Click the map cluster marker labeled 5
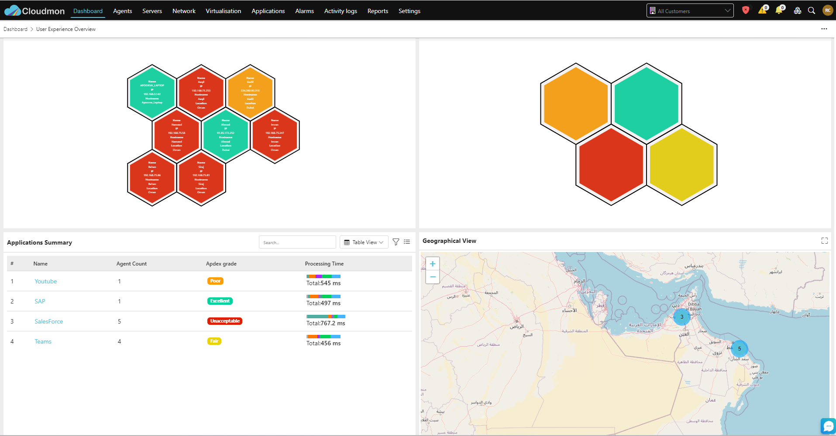 [740, 348]
